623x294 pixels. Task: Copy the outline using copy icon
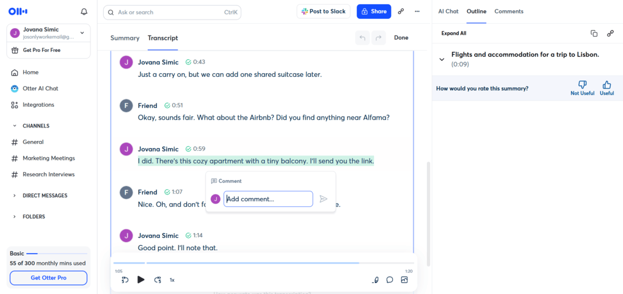[x=594, y=34]
